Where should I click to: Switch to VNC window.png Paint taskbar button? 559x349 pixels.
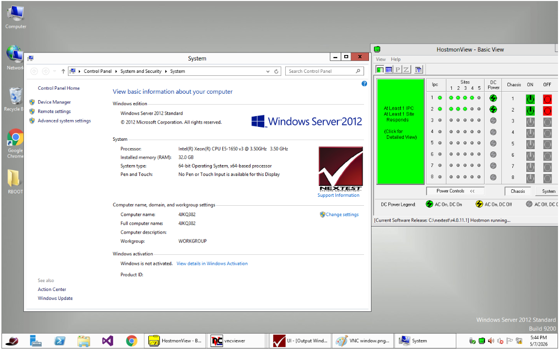click(x=363, y=341)
